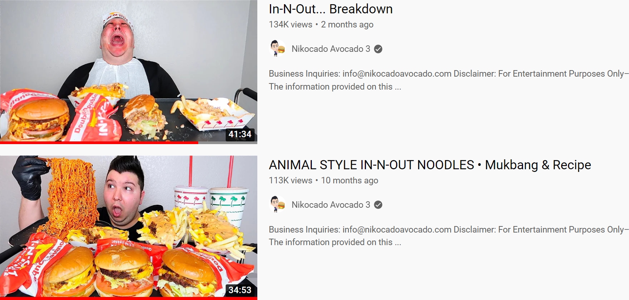This screenshot has width=629, height=300.
Task: Click the verified badge on the Breakdown video's channel
Action: point(378,49)
